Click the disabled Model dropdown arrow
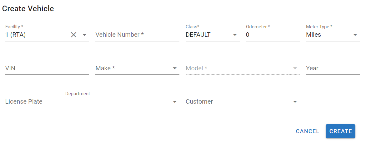The height and width of the screenshot is (150, 366). click(295, 68)
